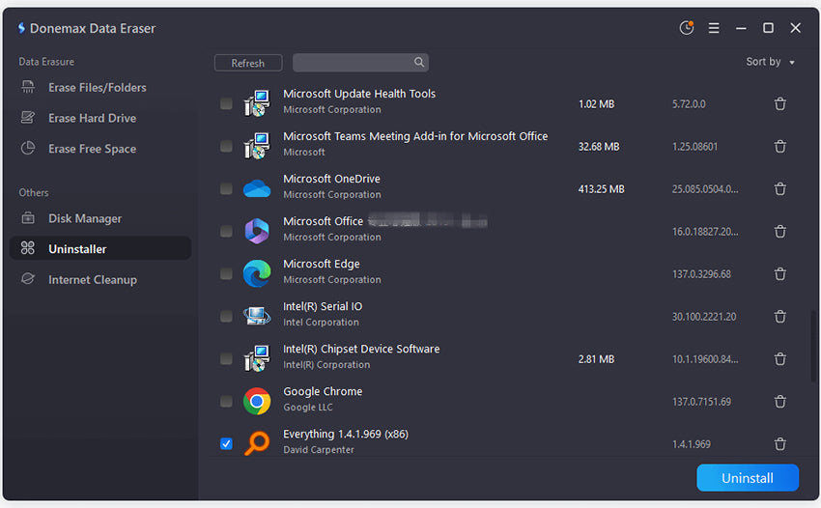
Task: Click trash icon for Microsoft Office row
Action: (780, 231)
